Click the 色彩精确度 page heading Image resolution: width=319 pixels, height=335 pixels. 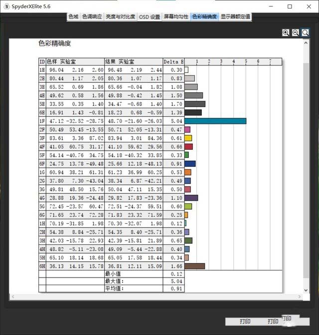tap(55, 43)
